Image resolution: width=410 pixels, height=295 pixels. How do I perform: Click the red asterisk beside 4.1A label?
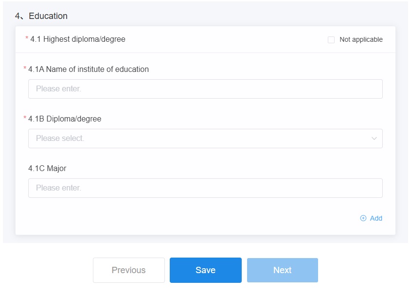25,68
